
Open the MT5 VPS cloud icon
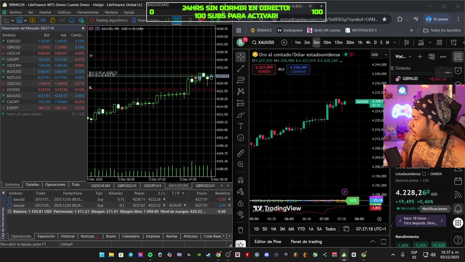coord(72,20)
